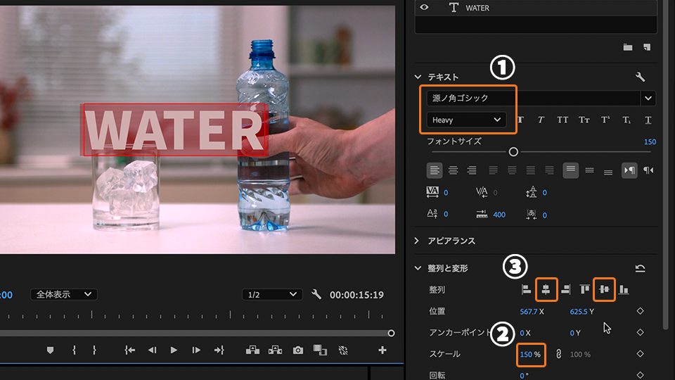Align text center

tap(453, 170)
